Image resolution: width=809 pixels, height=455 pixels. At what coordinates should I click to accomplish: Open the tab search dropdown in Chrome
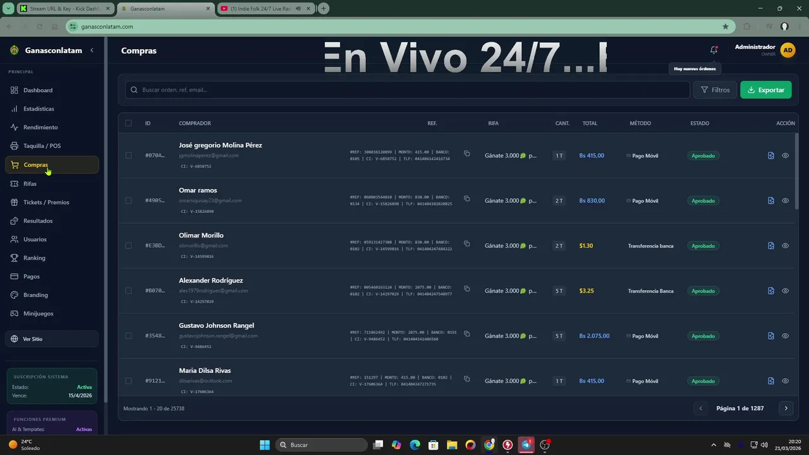pos(8,8)
